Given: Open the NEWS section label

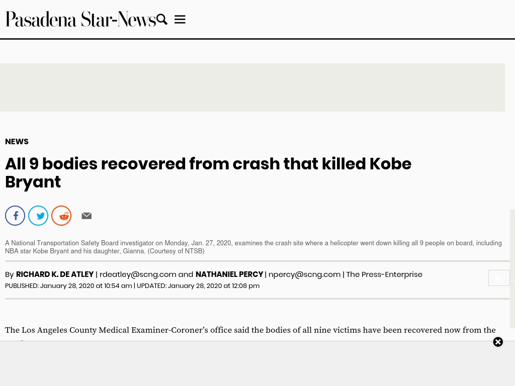Looking at the screenshot, I should [17, 141].
